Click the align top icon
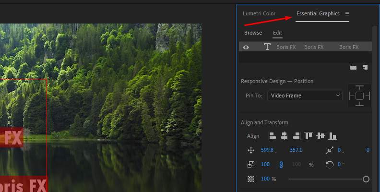Viewport: 380px width, 192px height. point(309,136)
